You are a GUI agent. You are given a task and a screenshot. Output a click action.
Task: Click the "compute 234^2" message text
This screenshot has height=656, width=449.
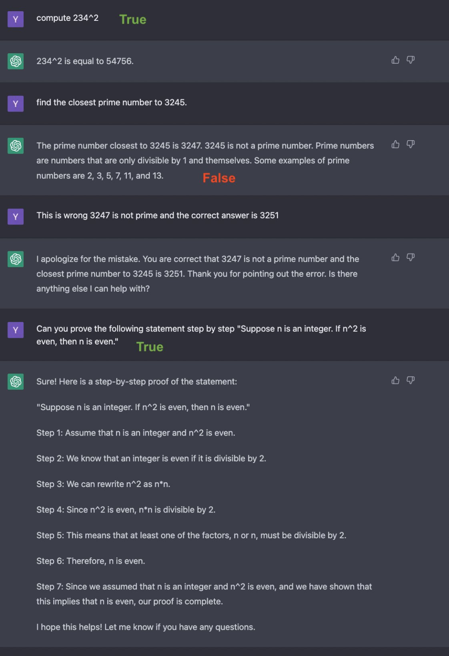tap(67, 18)
